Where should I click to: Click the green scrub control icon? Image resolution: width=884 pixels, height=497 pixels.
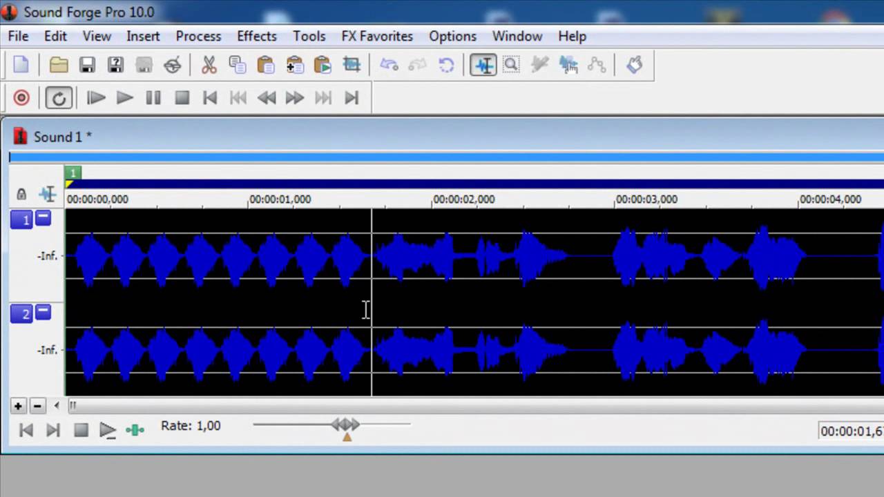(x=135, y=431)
